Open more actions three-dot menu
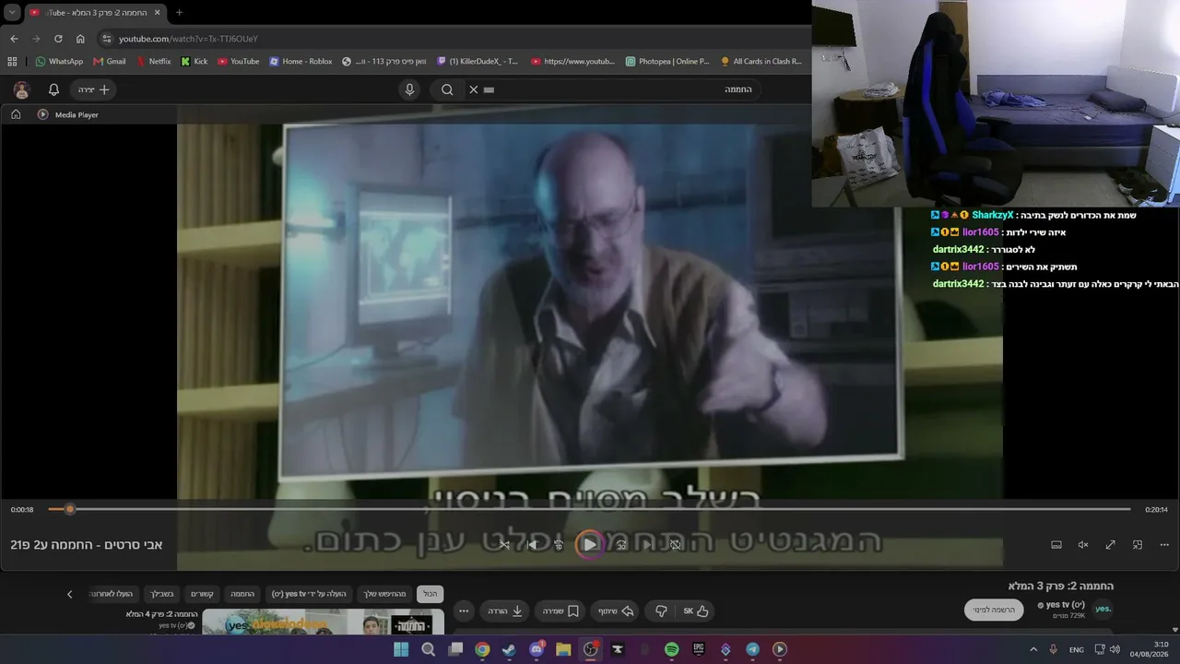This screenshot has height=664, width=1180. pyautogui.click(x=464, y=611)
